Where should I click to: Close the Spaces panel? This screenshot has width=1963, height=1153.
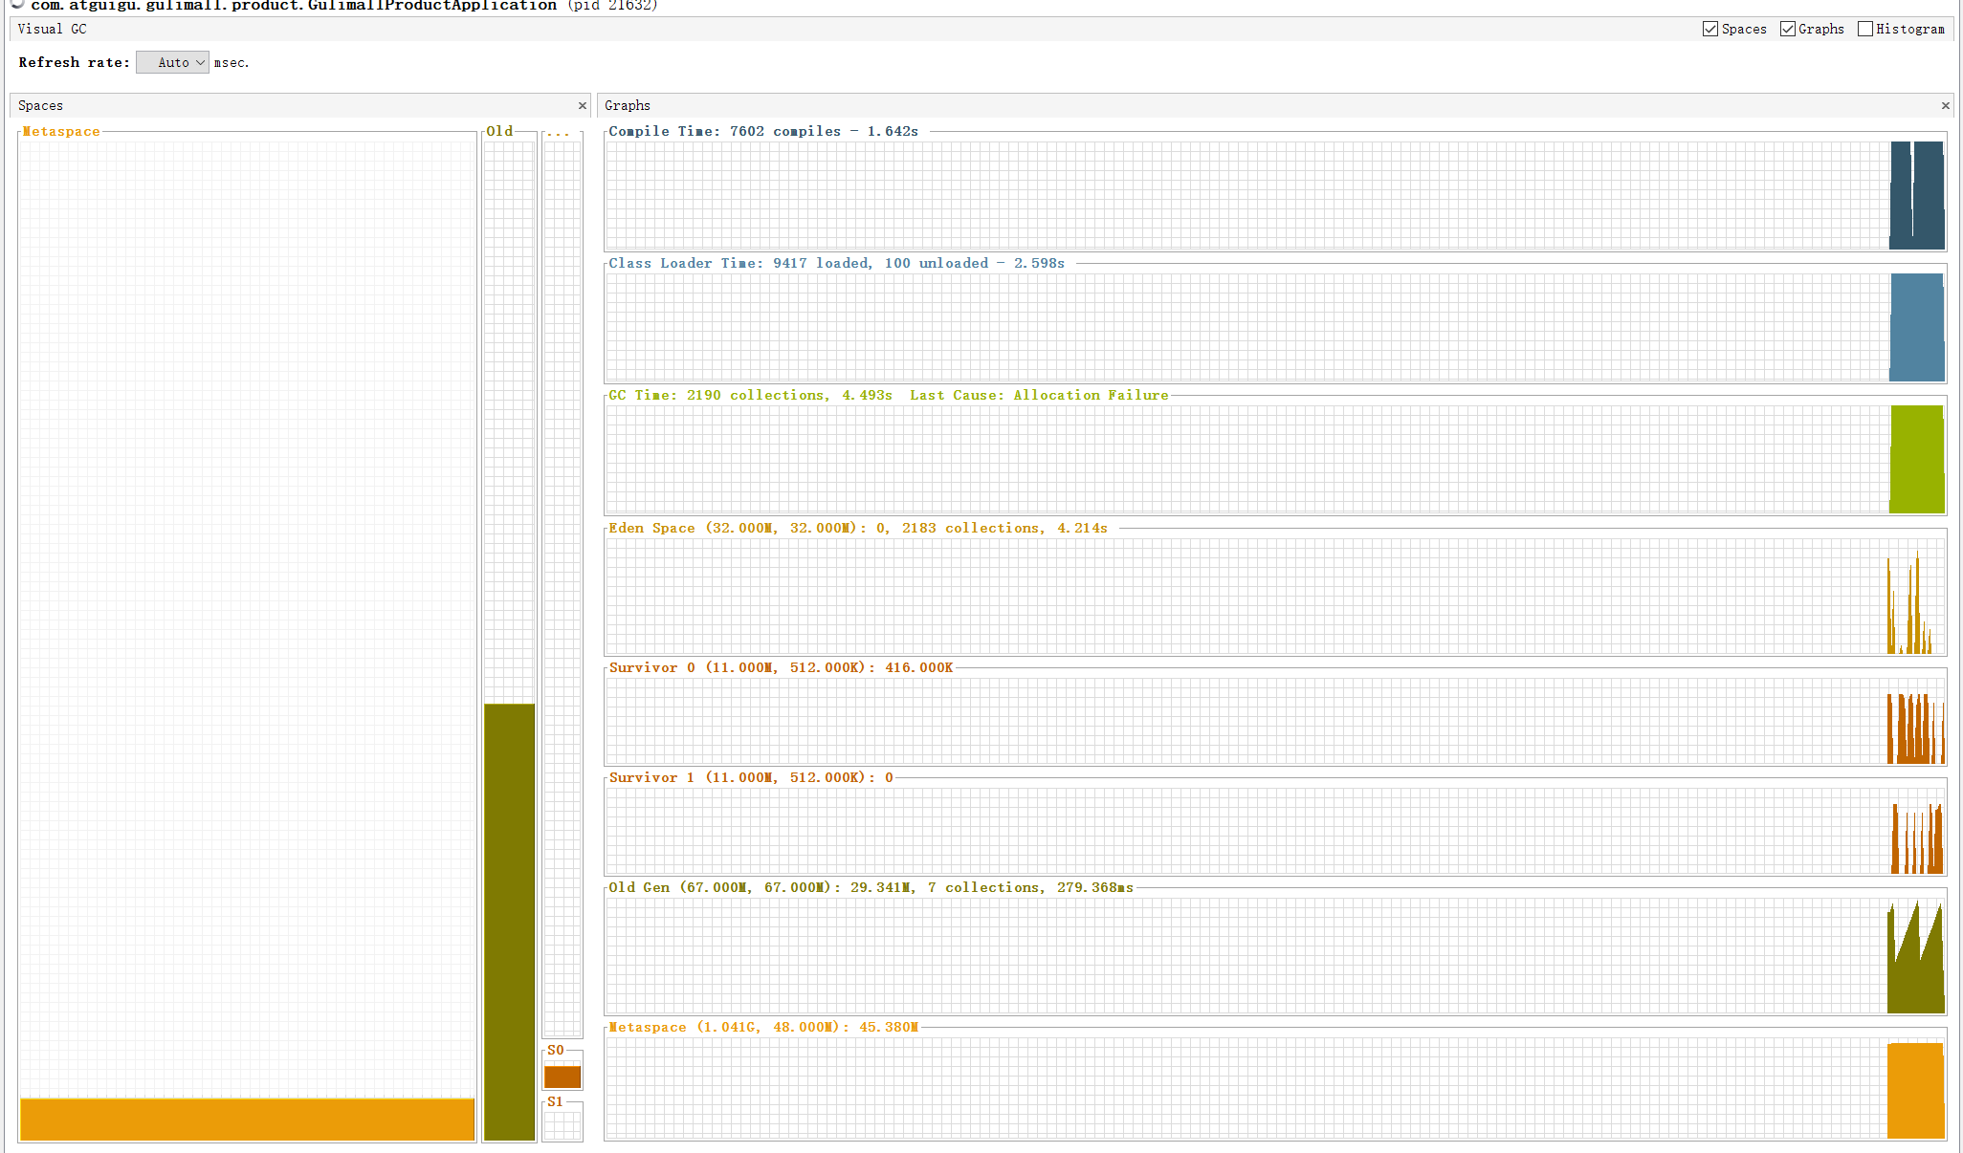[582, 106]
